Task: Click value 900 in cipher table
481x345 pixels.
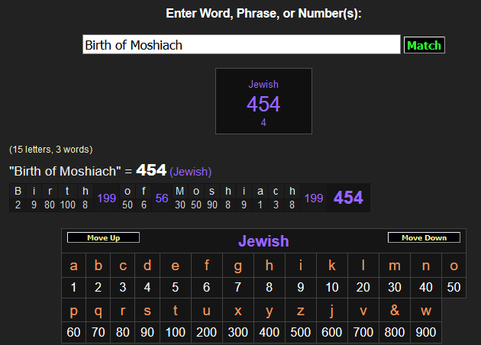Action: tap(426, 332)
